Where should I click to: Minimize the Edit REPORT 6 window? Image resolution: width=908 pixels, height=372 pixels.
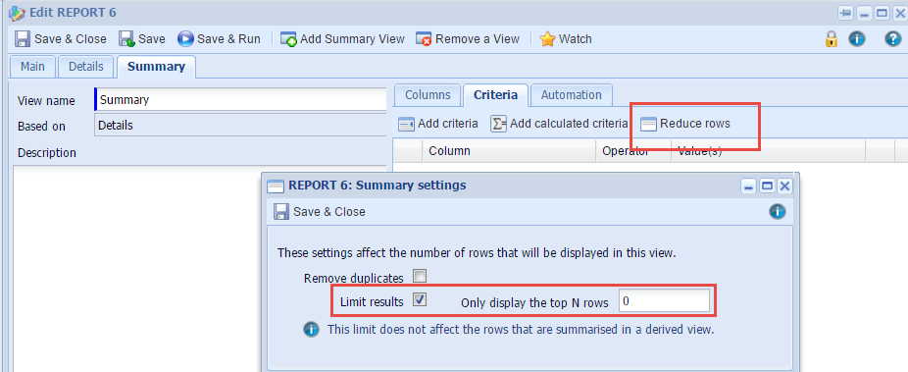click(864, 13)
